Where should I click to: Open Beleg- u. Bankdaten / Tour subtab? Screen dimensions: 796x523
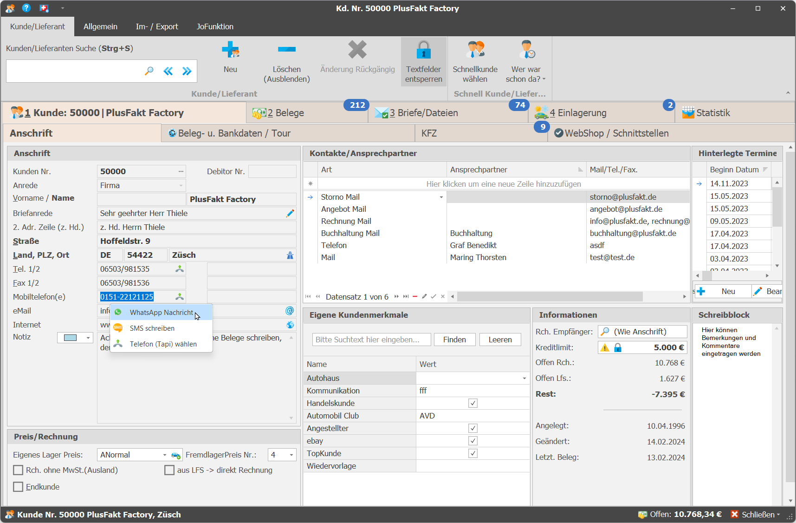pyautogui.click(x=288, y=133)
